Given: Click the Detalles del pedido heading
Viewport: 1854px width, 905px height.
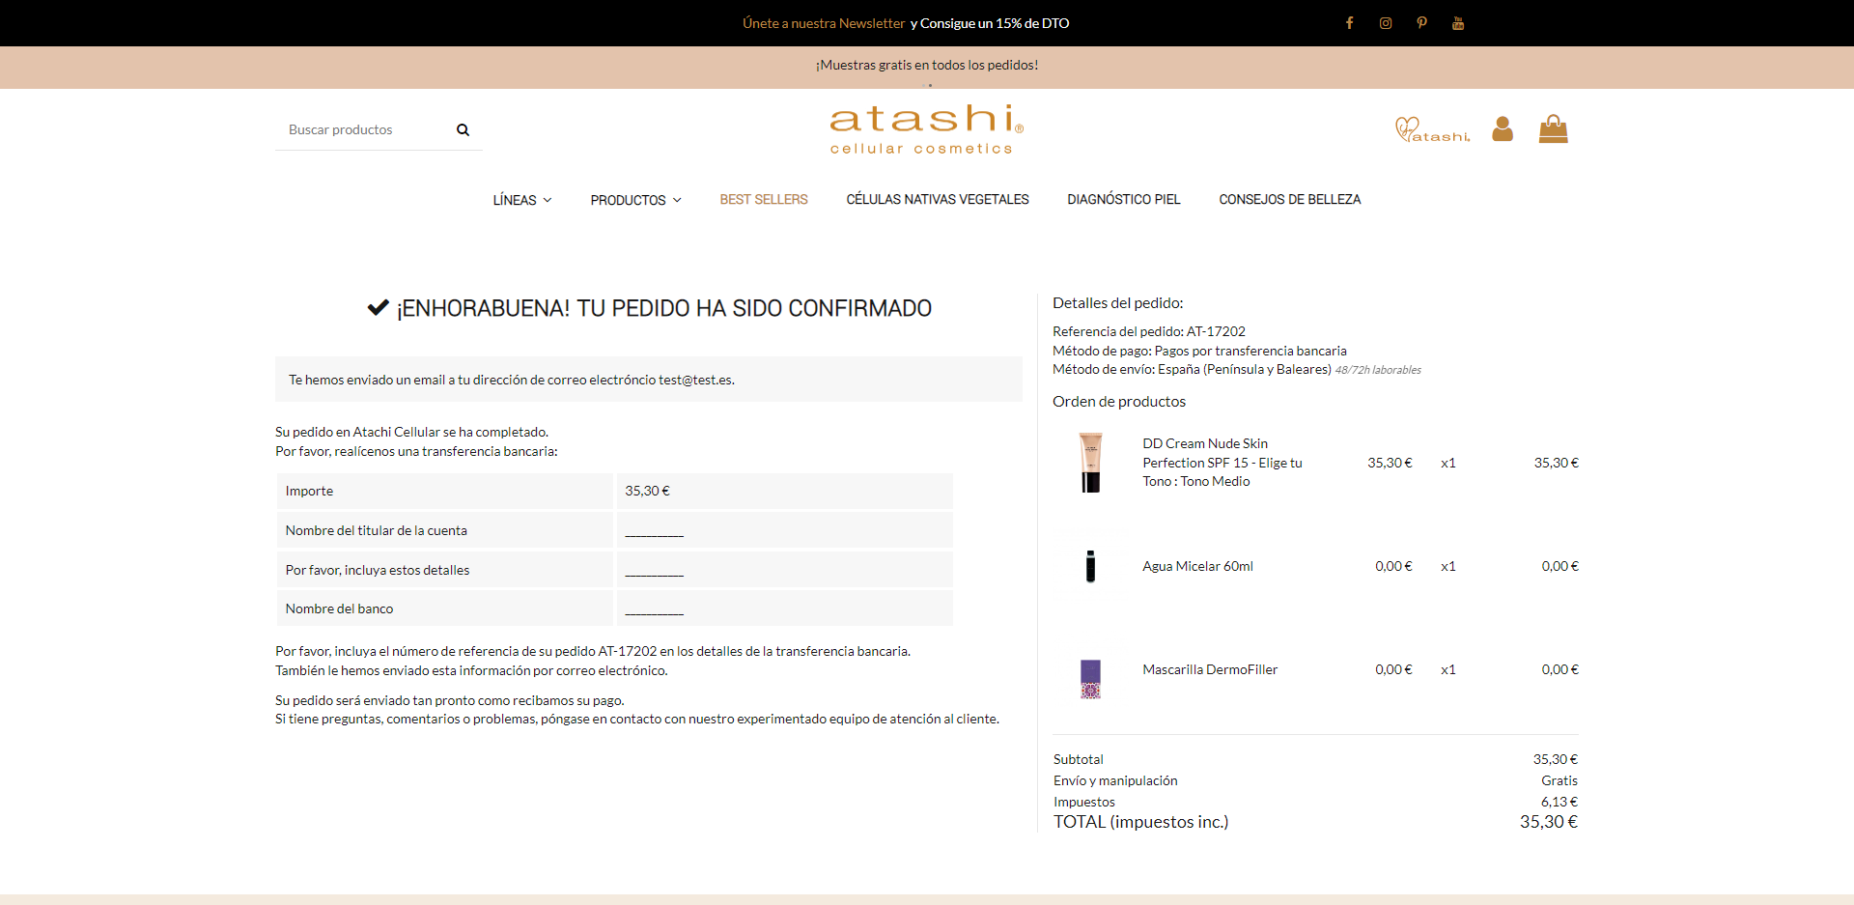Looking at the screenshot, I should tap(1118, 303).
